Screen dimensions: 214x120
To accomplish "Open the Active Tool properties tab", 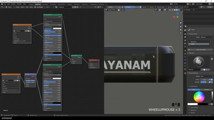I will [185, 30].
